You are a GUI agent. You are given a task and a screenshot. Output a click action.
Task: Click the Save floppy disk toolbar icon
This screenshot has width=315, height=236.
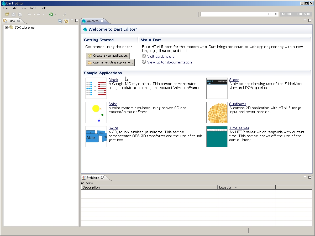(x=13, y=14)
